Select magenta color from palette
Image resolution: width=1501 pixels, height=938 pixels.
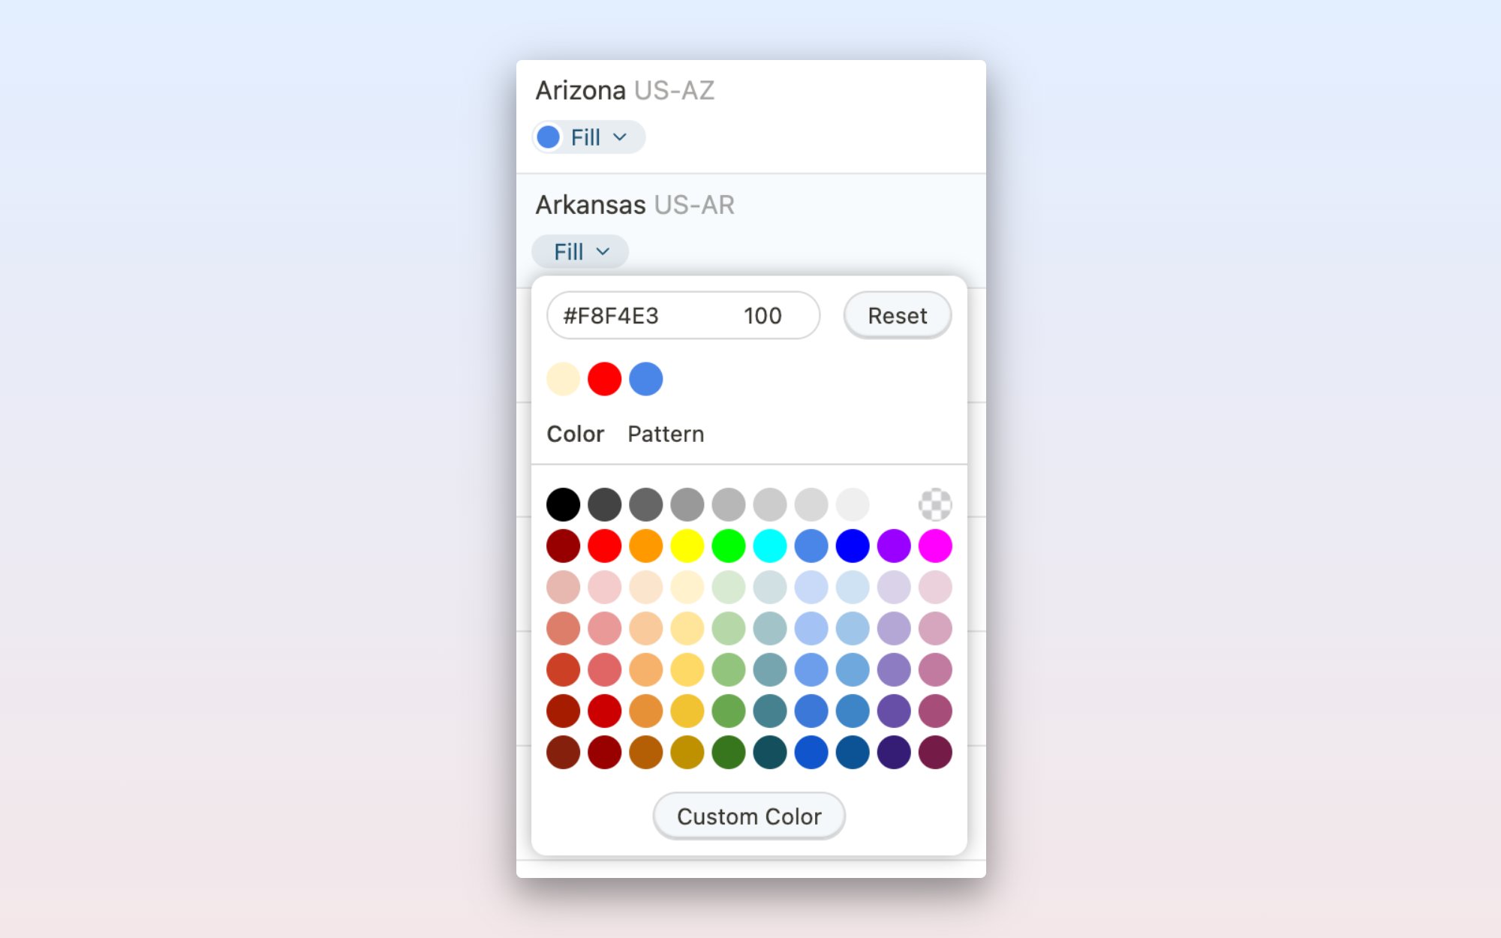pyautogui.click(x=936, y=546)
